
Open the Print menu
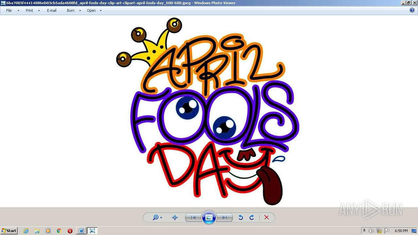tap(29, 10)
